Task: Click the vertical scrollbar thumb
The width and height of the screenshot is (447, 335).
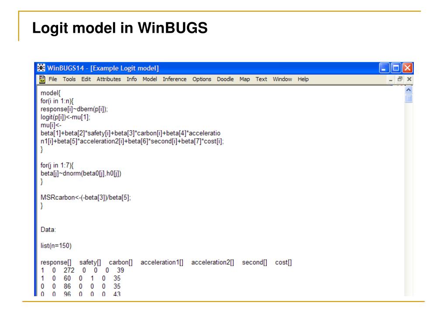Action: [x=409, y=99]
